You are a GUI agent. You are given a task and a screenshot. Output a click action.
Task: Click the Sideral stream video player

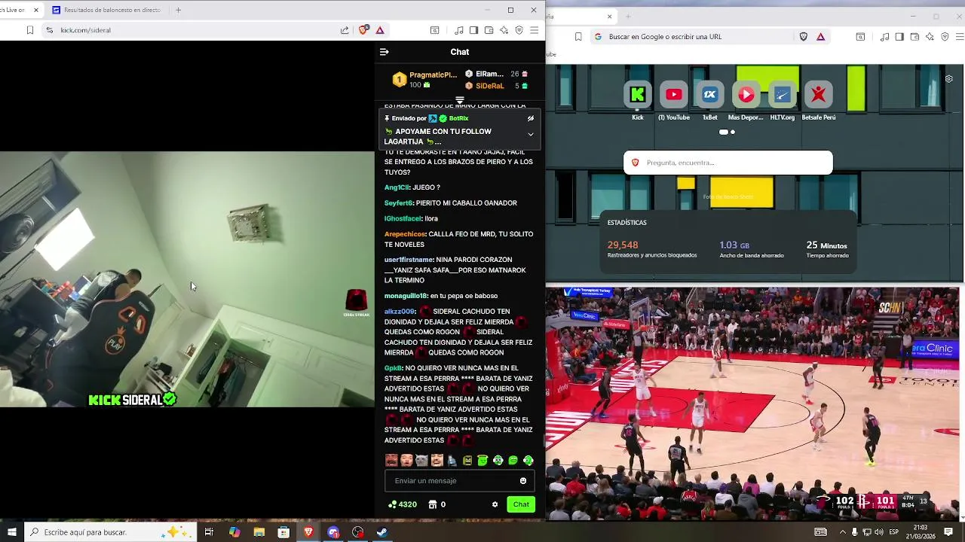click(x=187, y=279)
